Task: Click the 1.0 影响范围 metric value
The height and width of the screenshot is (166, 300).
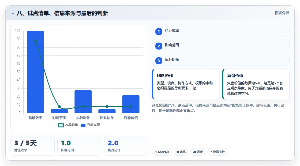Action: [66, 143]
